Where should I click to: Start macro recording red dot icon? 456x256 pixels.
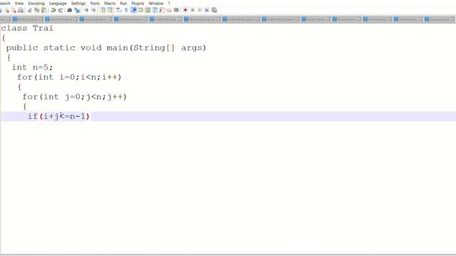tap(185, 10)
